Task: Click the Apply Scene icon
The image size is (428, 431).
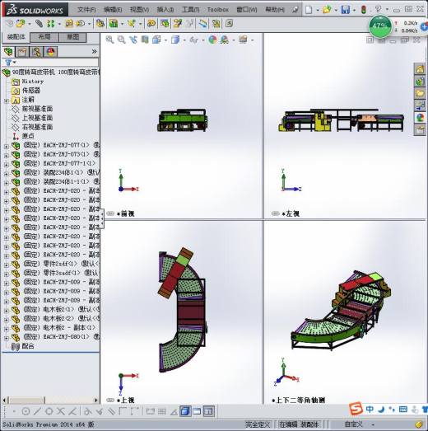Action: click(225, 40)
